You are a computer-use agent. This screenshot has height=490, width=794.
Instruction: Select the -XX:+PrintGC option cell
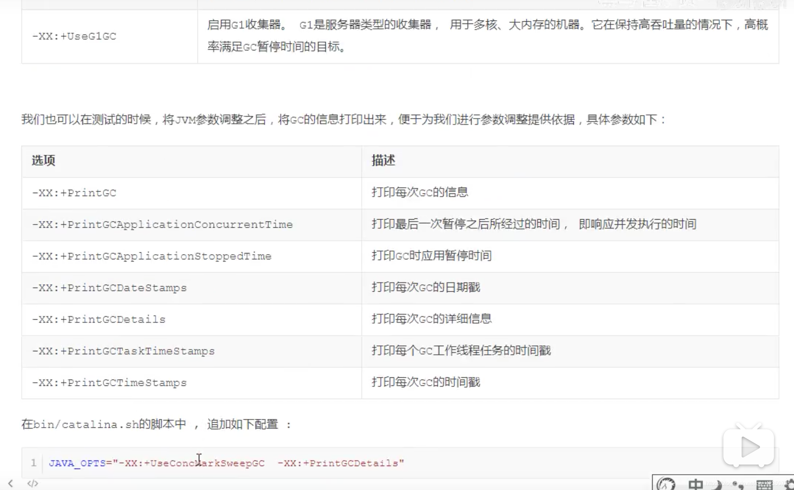(192, 193)
